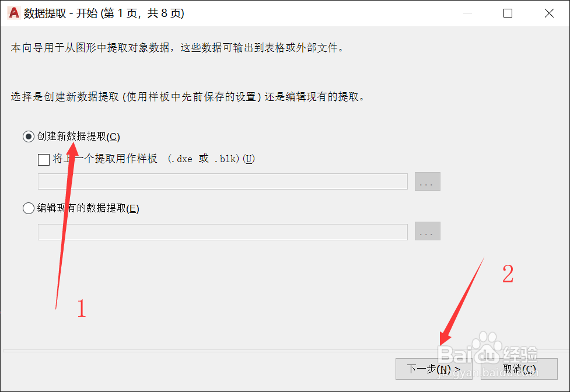Click the 选择是创建新数据提取 instruction line
Viewport: 570px width, 392px height.
[188, 97]
